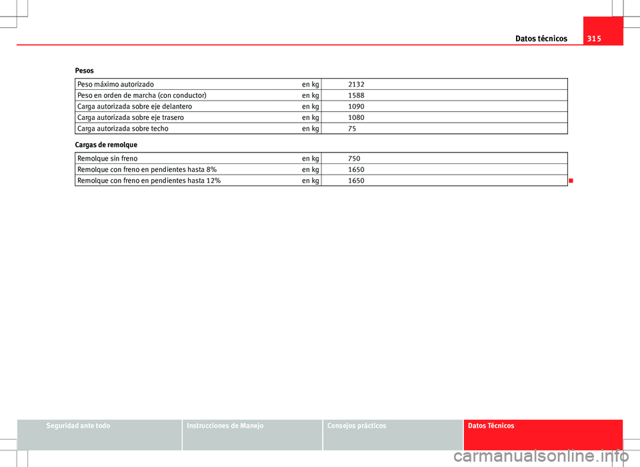Click the value 750
The width and height of the screenshot is (640, 467).
tap(354, 159)
